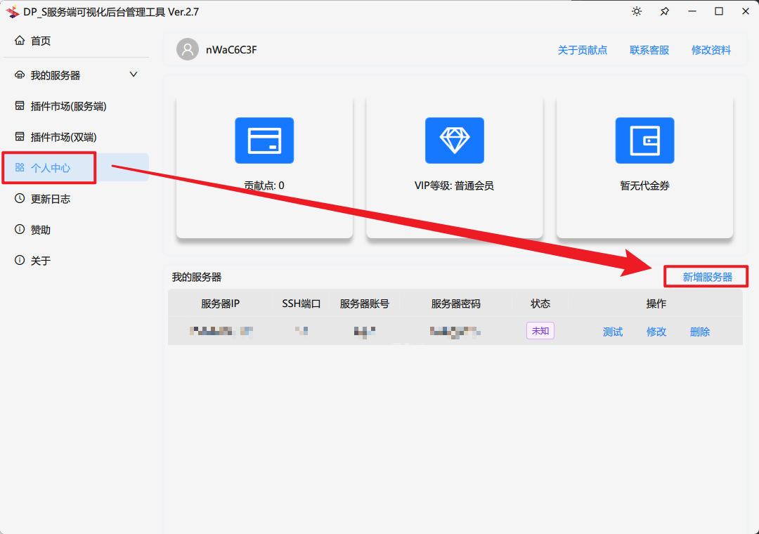
Task: Click the blue contribution points card icon
Action: 264,141
